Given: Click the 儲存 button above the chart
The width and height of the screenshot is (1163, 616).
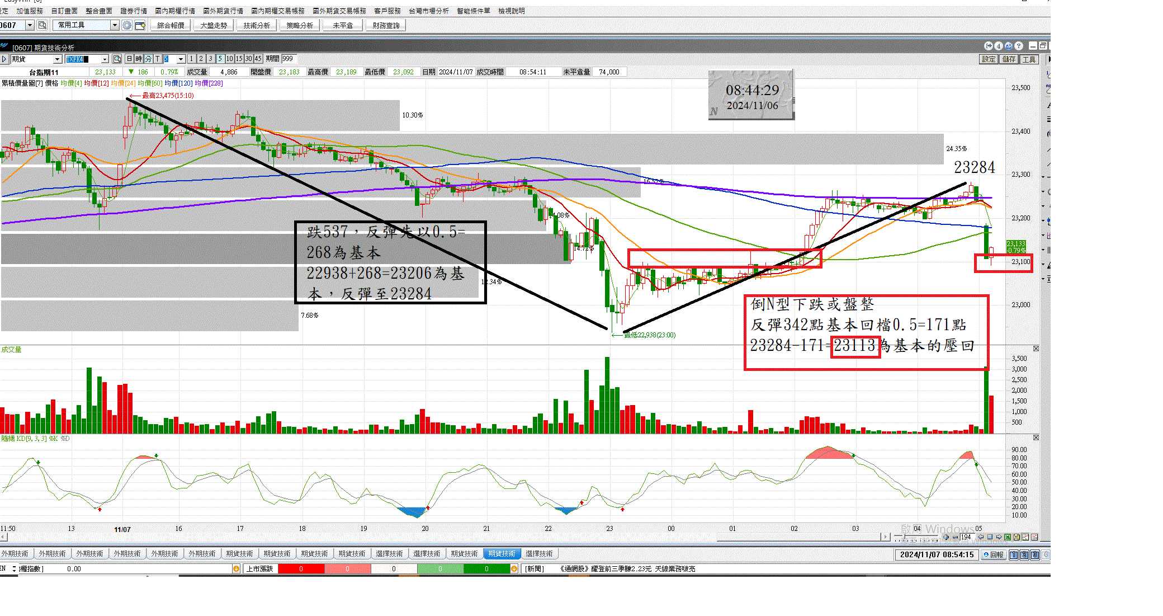Looking at the screenshot, I should point(1009,59).
